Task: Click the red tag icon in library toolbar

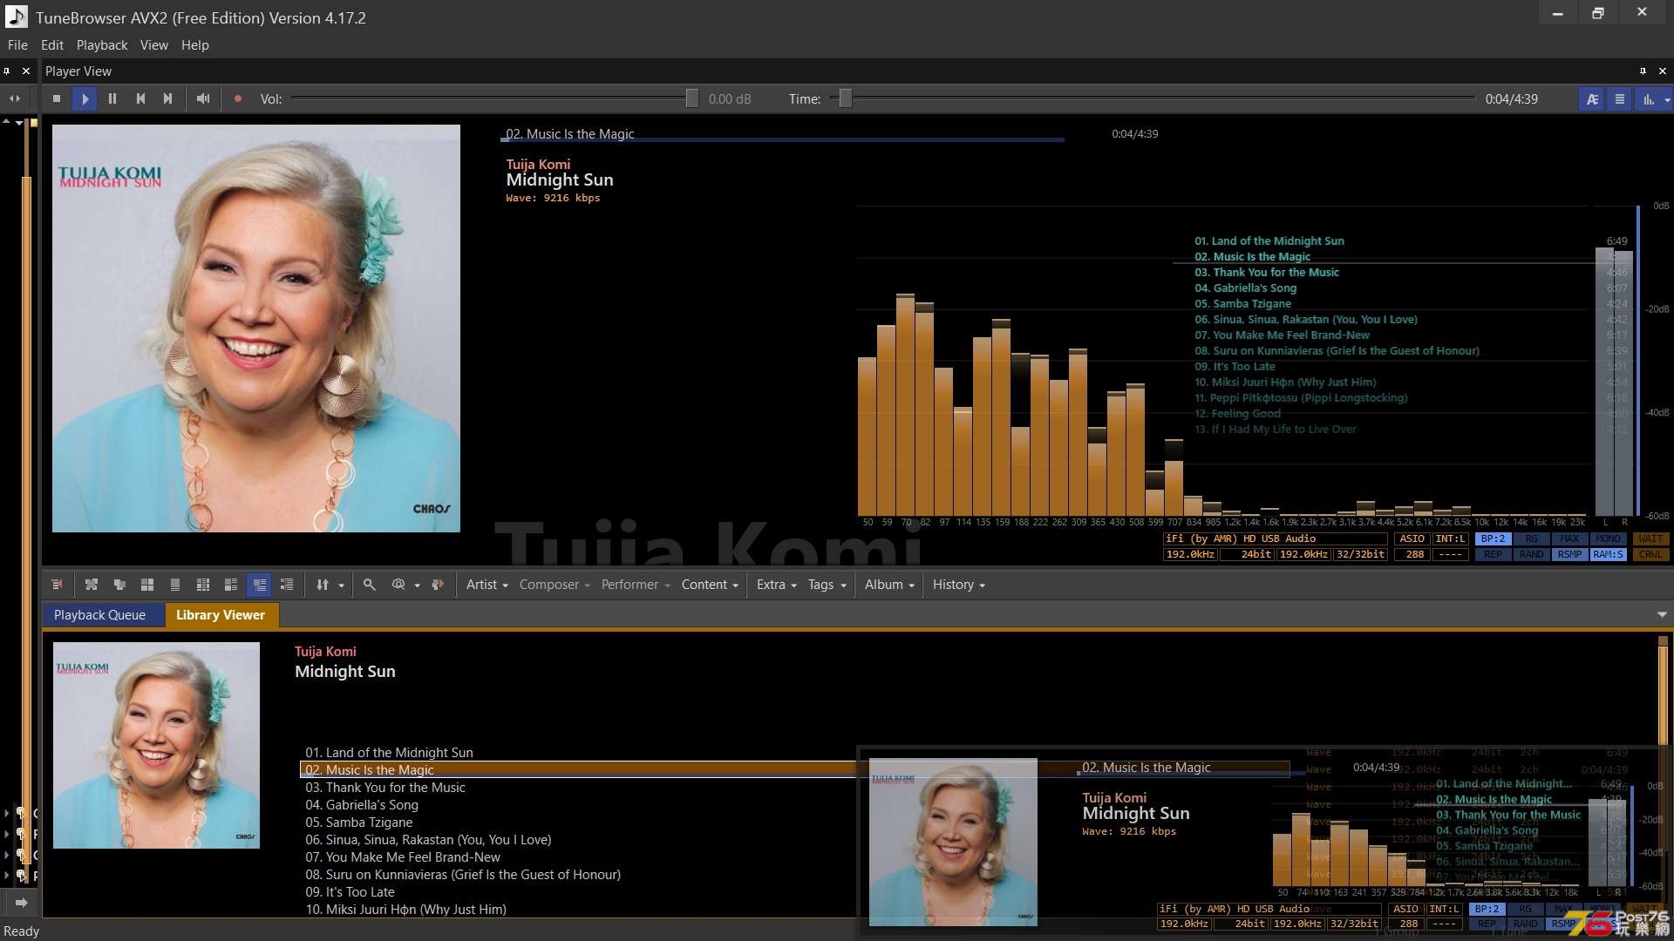Action: [438, 585]
